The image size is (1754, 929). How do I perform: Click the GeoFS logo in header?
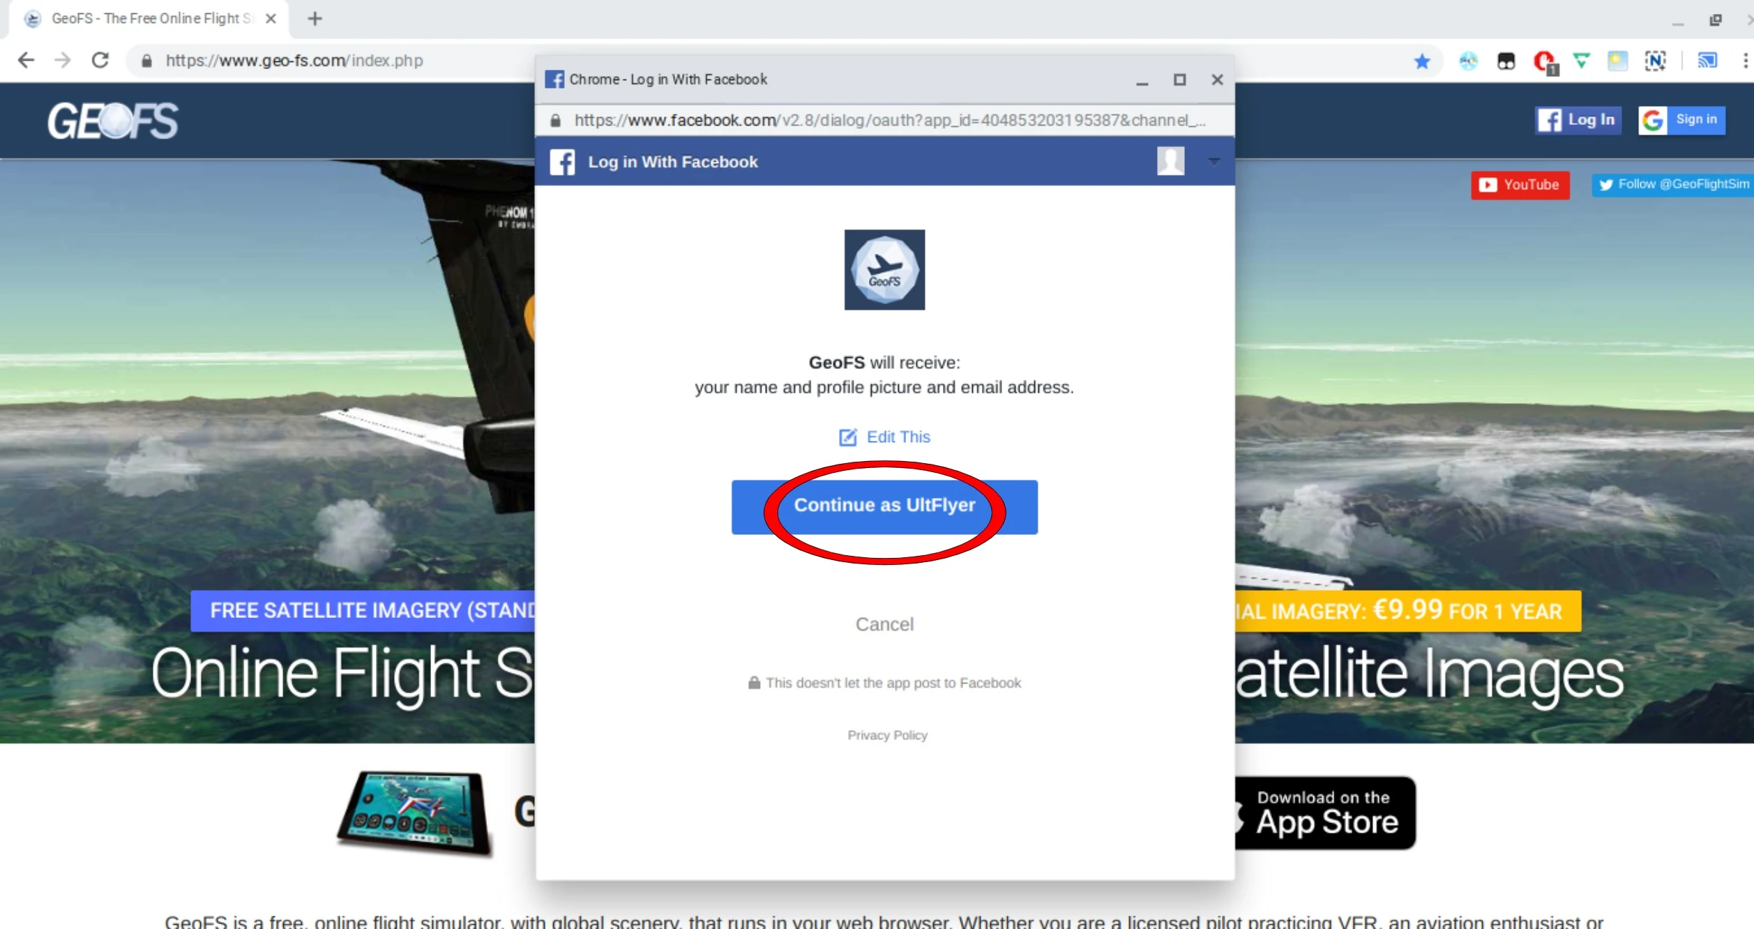pos(113,121)
